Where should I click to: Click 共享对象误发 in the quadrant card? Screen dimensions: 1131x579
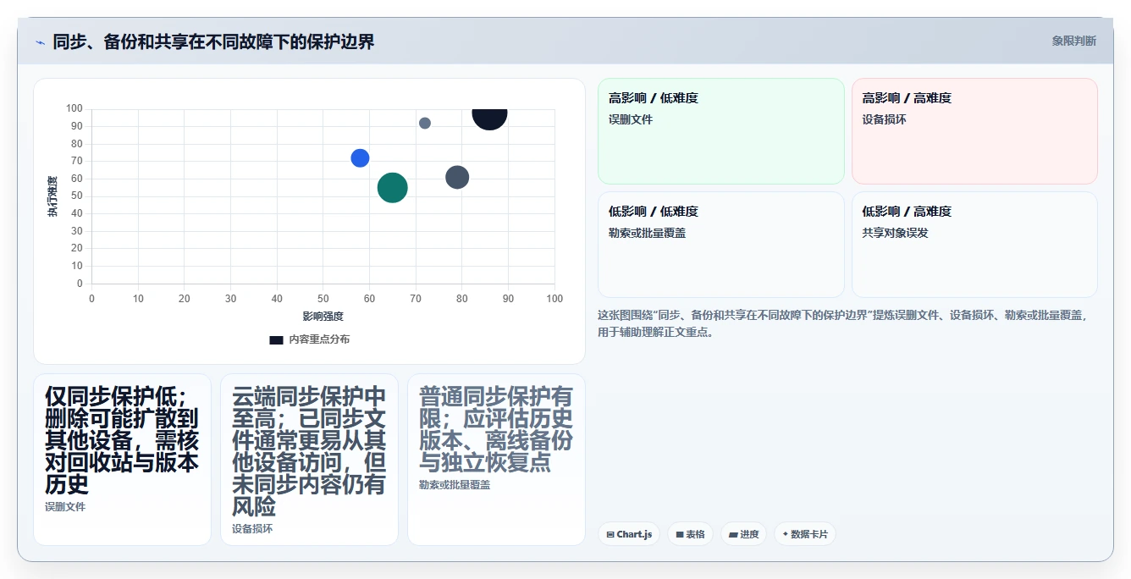896,233
